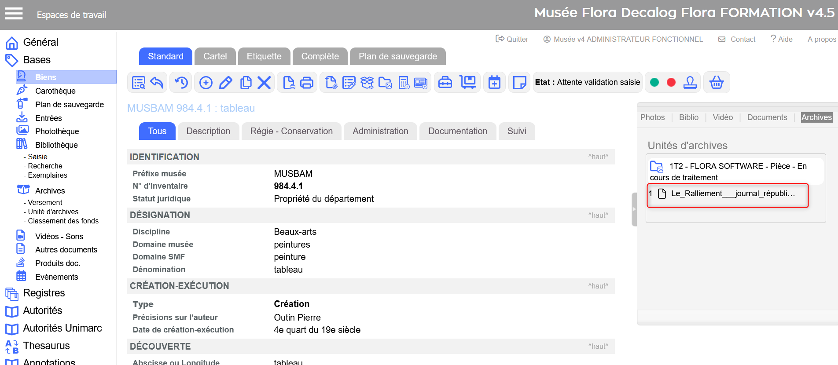838x365 pixels.
Task: Open Carothèque in the sidebar
Action: [55, 91]
